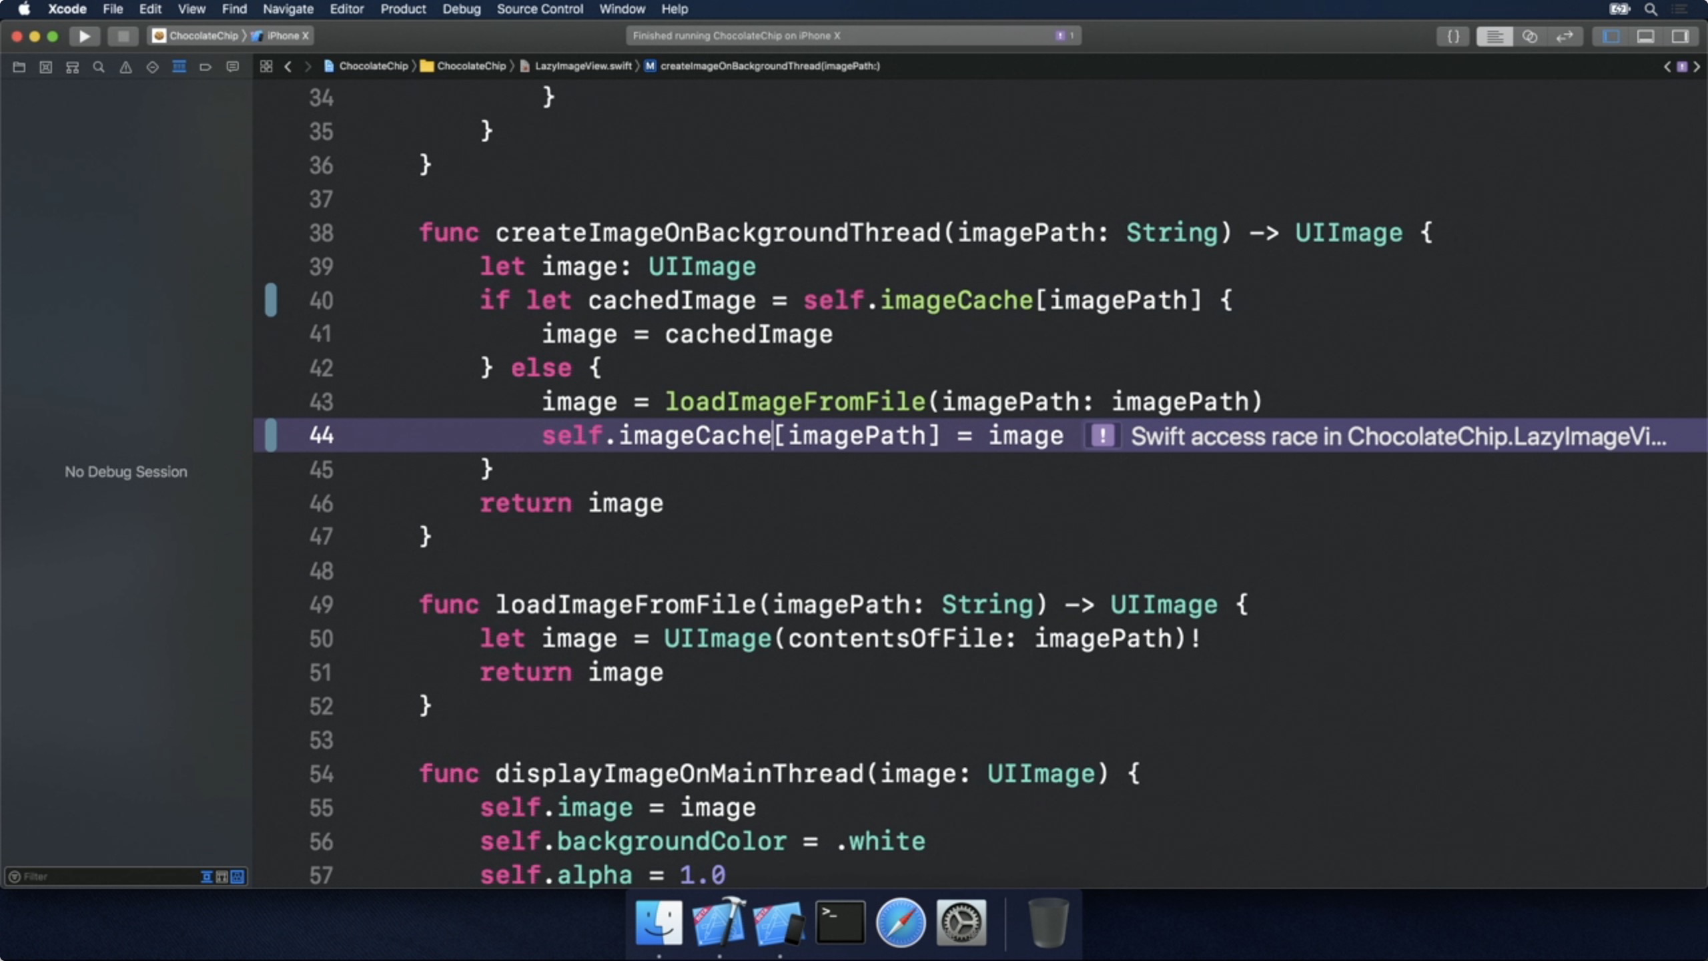Image resolution: width=1708 pixels, height=961 pixels.
Task: Click the Swift access race warning annotation
Action: (1398, 436)
